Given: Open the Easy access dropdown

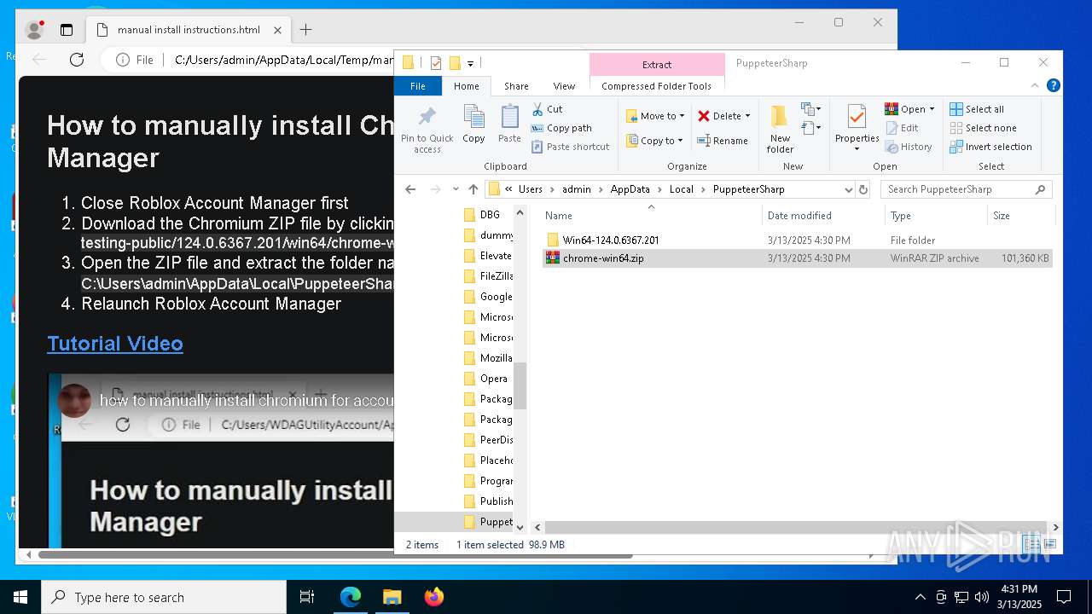Looking at the screenshot, I should click(x=810, y=128).
